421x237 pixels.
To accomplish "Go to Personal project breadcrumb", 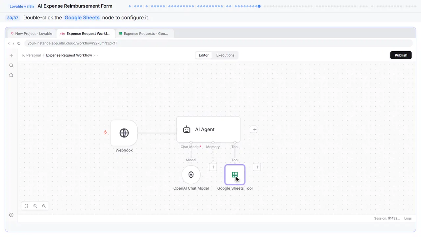I will pos(31,55).
